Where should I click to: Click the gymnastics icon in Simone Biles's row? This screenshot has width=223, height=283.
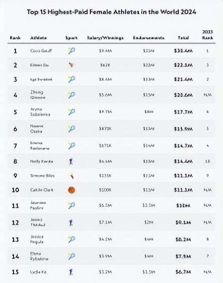pyautogui.click(x=72, y=176)
